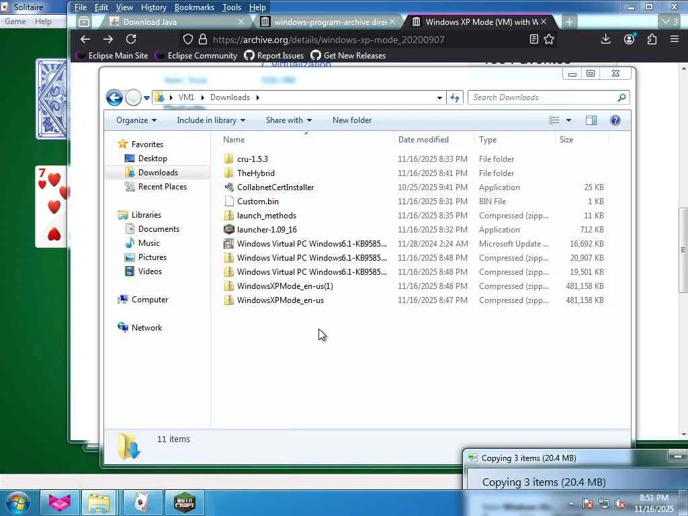Select the cru-1.5.3 folder icon
Viewport: 688px width, 516px height.
coord(228,159)
